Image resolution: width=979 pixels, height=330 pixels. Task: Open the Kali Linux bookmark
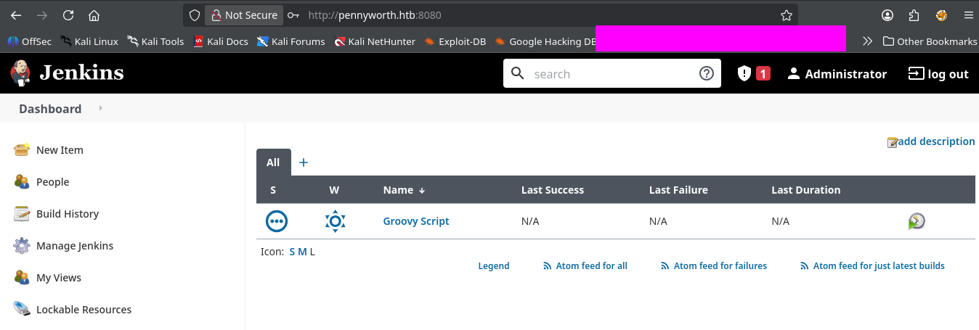89,41
